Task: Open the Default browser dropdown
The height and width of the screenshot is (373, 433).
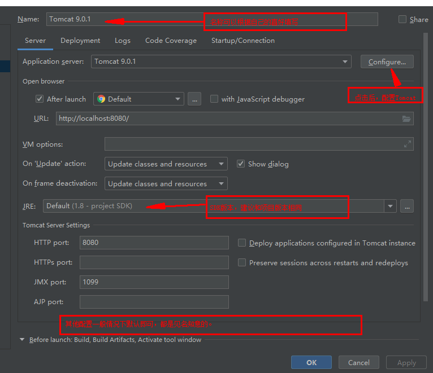Action: click(138, 99)
